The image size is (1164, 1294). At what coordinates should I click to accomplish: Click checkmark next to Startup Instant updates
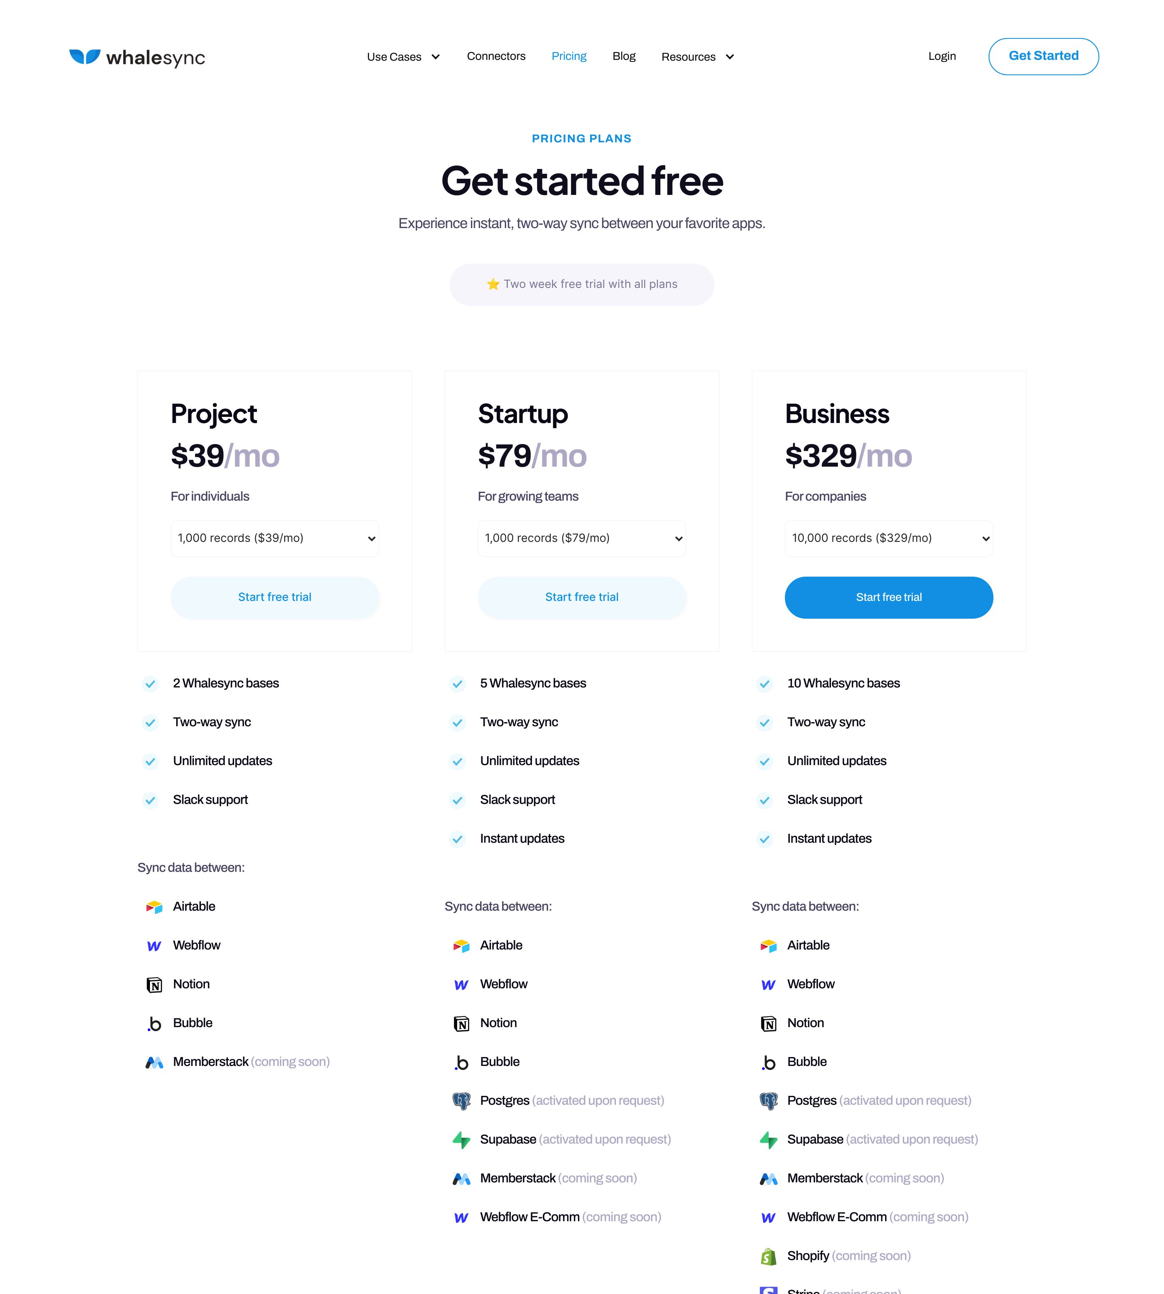pyautogui.click(x=457, y=839)
